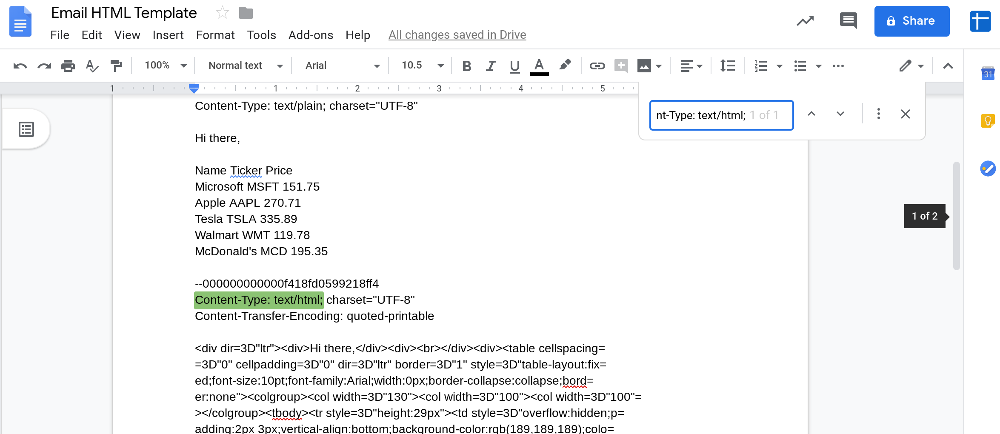1000x434 pixels.
Task: Open the Tools menu
Action: pyautogui.click(x=261, y=35)
